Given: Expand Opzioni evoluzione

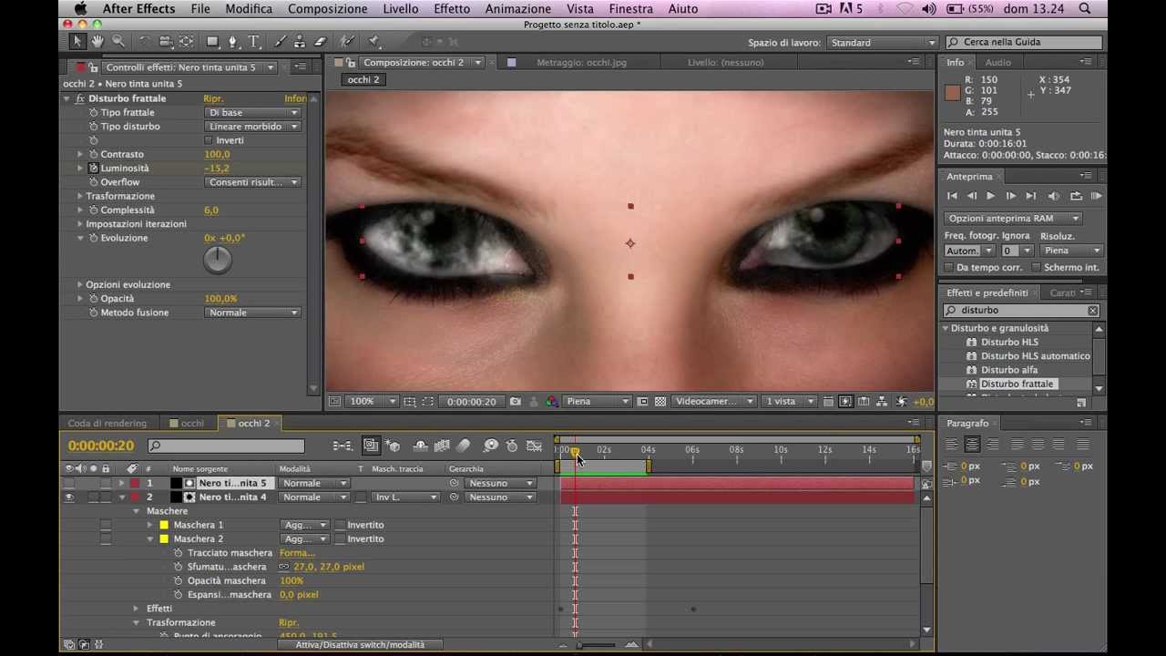Looking at the screenshot, I should point(80,285).
